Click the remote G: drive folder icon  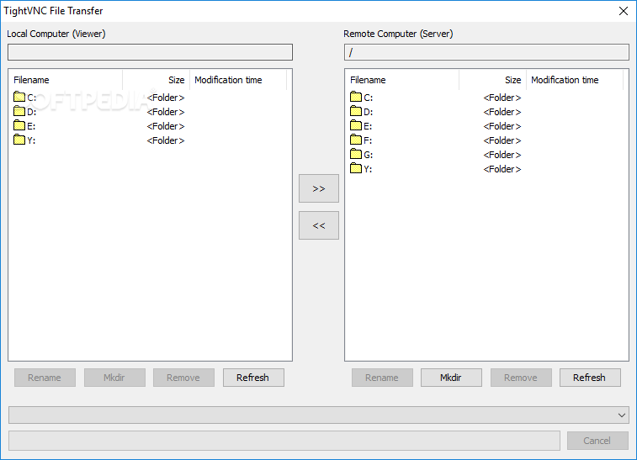(355, 154)
